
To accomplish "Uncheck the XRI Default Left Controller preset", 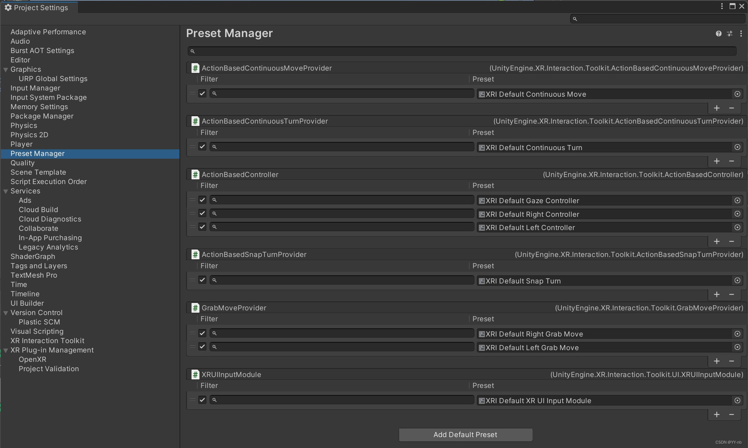I will [x=202, y=227].
